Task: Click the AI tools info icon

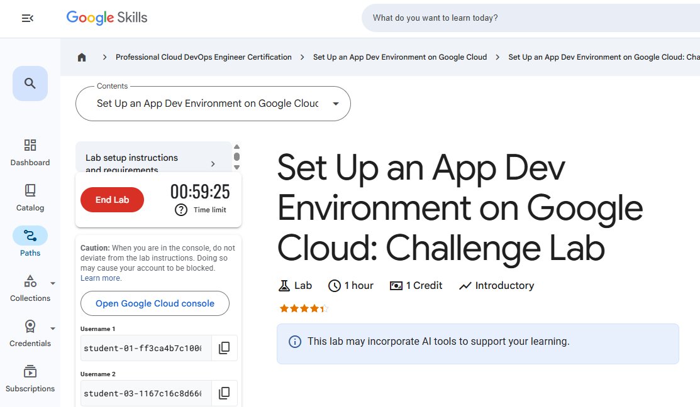Action: click(294, 342)
